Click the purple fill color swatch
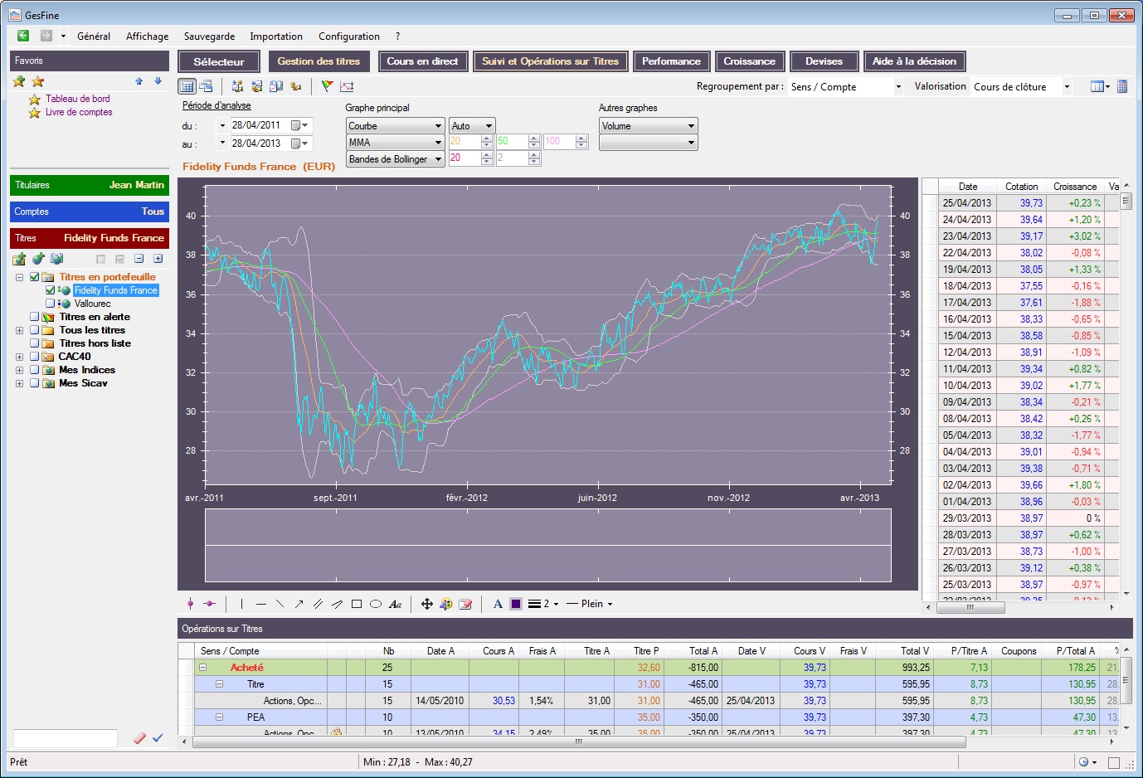1143x778 pixels. coord(516,604)
